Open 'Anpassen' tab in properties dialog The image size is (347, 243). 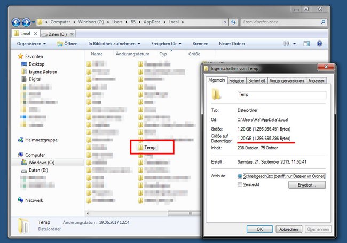317,81
